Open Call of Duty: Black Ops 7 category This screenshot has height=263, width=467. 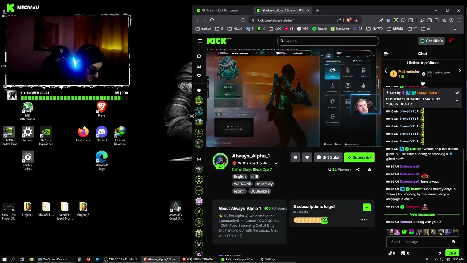click(x=252, y=169)
